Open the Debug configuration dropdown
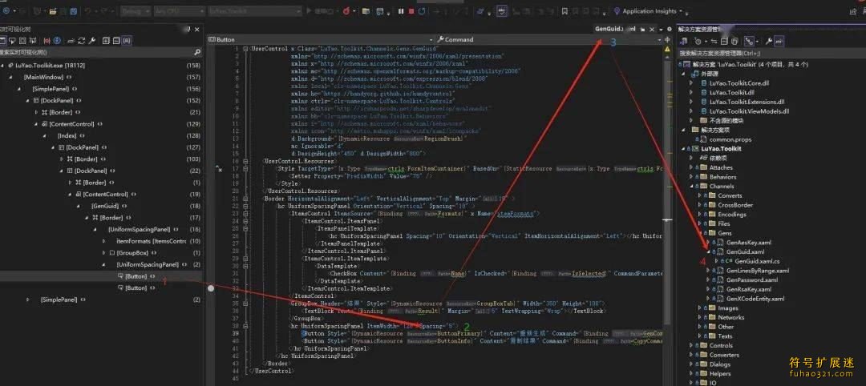 [x=136, y=11]
